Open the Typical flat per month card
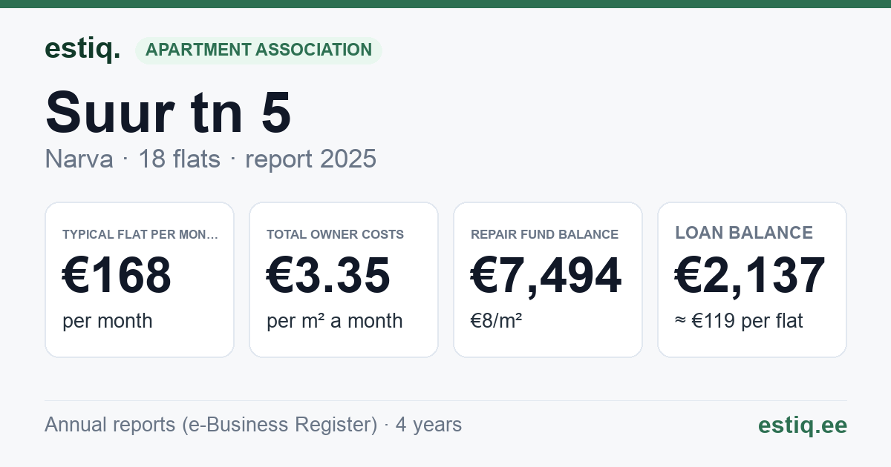Screen dimensions: 891x467 coord(140,279)
